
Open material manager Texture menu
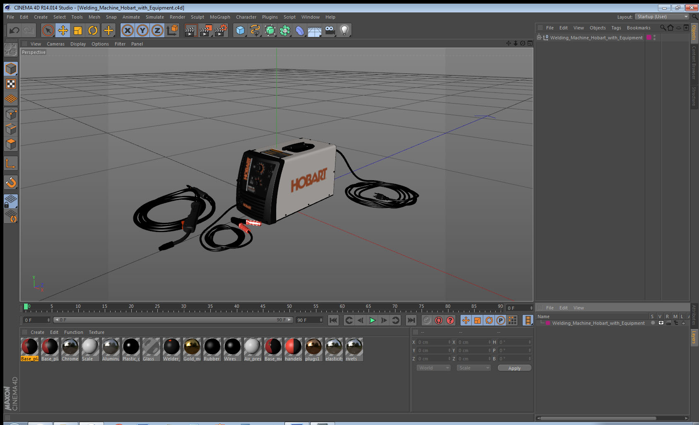[x=96, y=332]
